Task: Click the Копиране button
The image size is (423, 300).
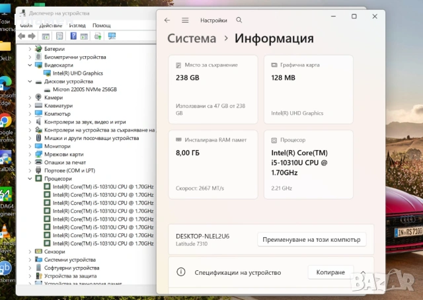Action: (x=330, y=272)
